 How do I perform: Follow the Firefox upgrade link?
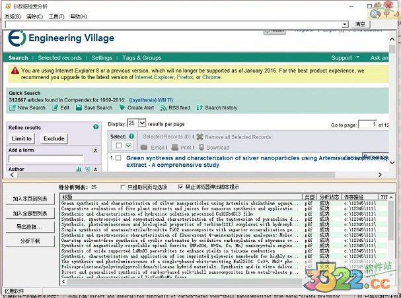[185, 77]
